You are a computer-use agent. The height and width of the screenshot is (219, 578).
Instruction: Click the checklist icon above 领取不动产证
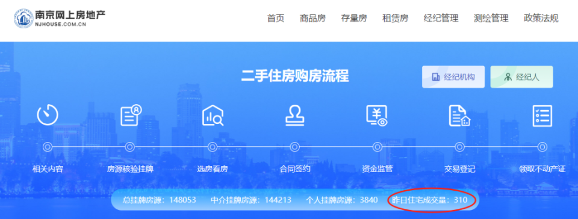(x=542, y=116)
